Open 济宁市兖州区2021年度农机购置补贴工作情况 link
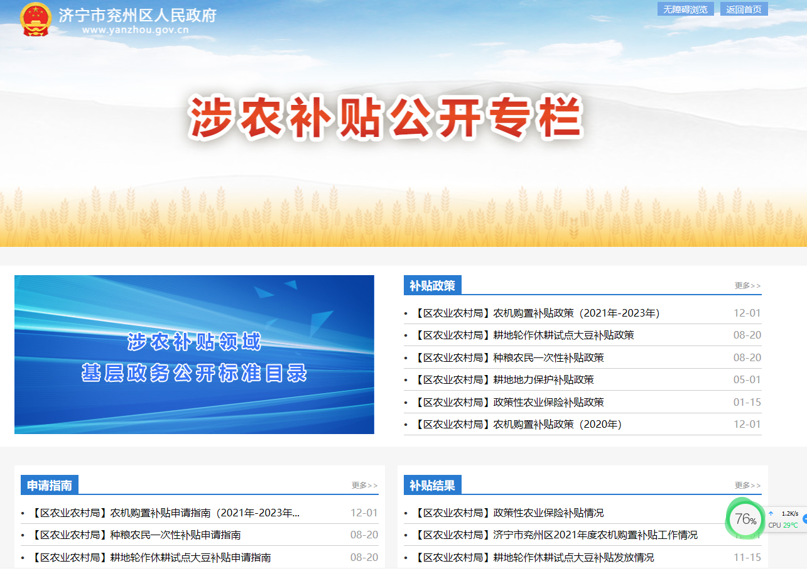The width and height of the screenshot is (807, 571). point(556,535)
